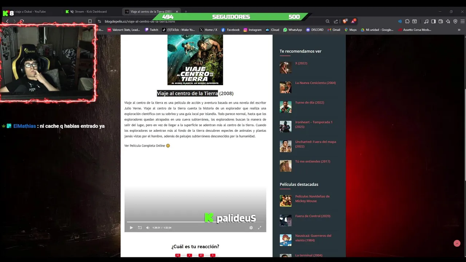466x262 pixels.
Task: Open Brave Shields lion icon
Action: point(345,21)
